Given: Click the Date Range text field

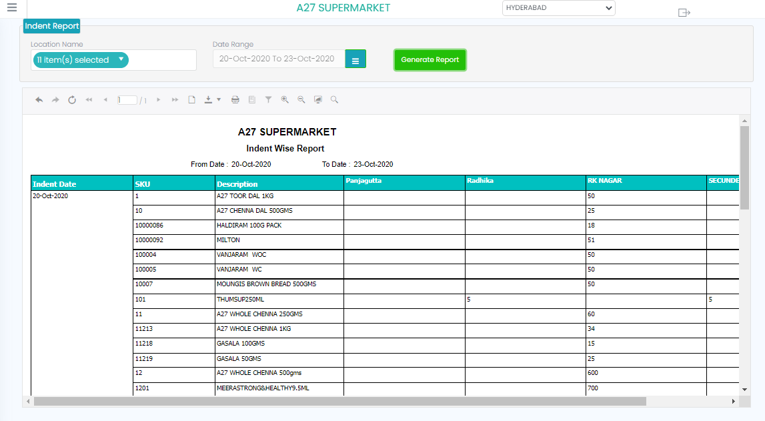Looking at the screenshot, I should tap(278, 59).
